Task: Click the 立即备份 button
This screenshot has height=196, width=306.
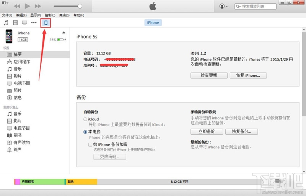Action: point(207,132)
